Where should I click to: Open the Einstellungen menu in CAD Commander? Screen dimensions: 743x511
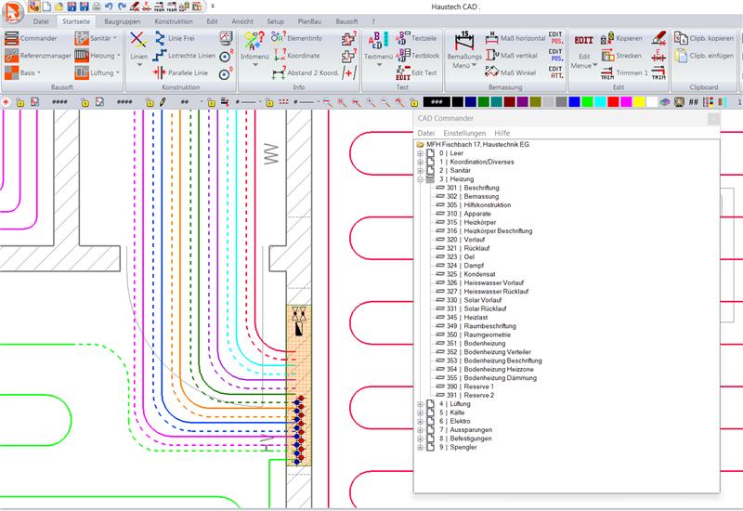pos(463,133)
